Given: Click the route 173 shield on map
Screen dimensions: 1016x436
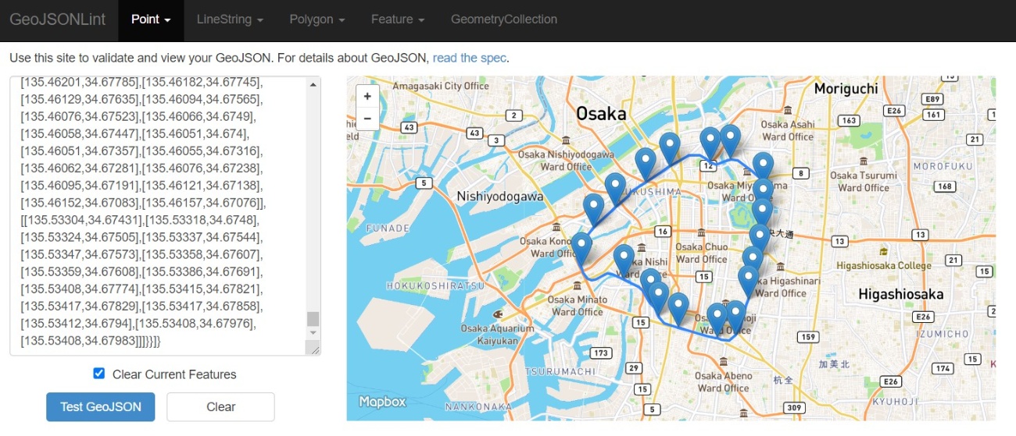Looking at the screenshot, I should pos(600,353).
